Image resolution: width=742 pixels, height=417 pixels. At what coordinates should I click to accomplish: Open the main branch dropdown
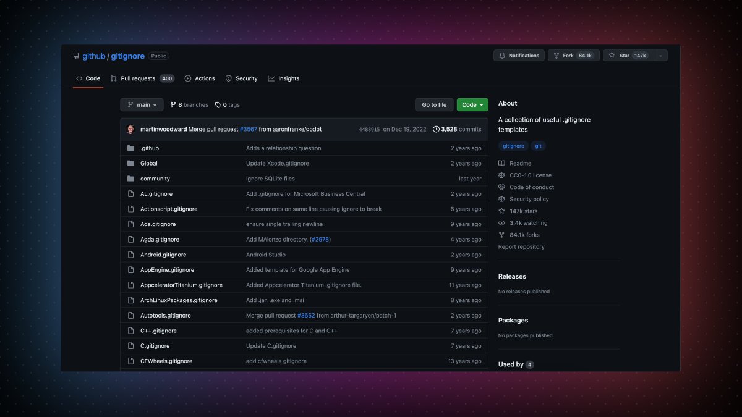[x=142, y=104]
